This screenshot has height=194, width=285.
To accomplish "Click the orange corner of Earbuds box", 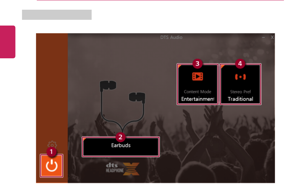I will pyautogui.click(x=84, y=139).
